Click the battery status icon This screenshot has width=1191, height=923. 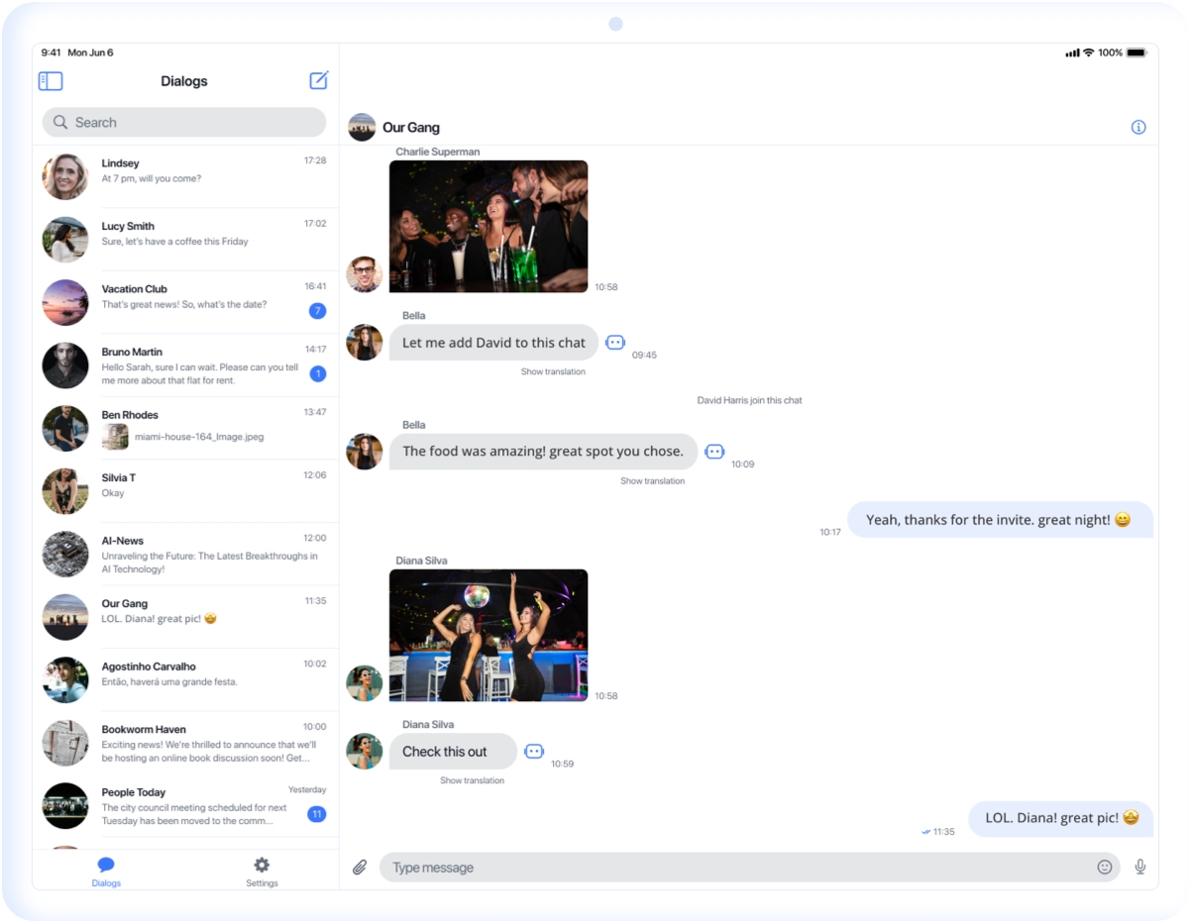(x=1137, y=52)
